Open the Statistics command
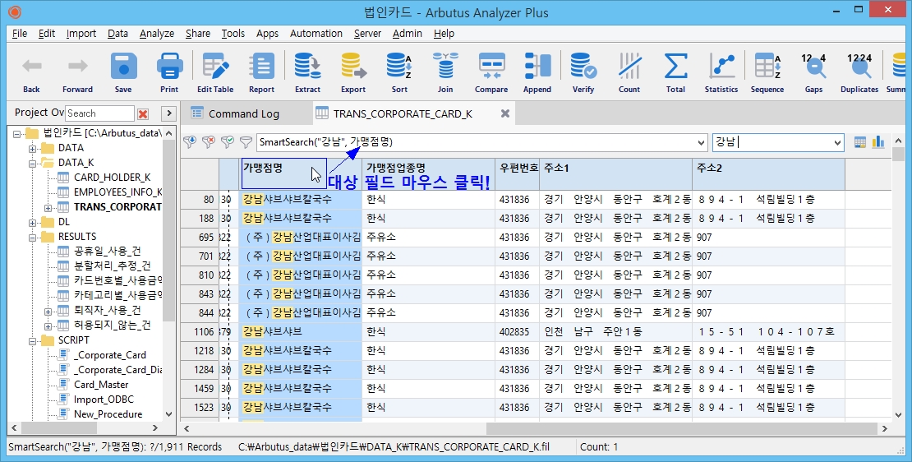912x462 pixels. [721, 72]
